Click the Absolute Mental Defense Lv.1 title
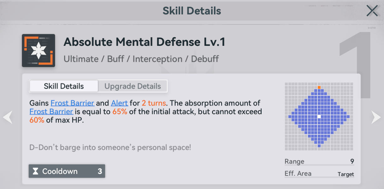 (x=145, y=42)
